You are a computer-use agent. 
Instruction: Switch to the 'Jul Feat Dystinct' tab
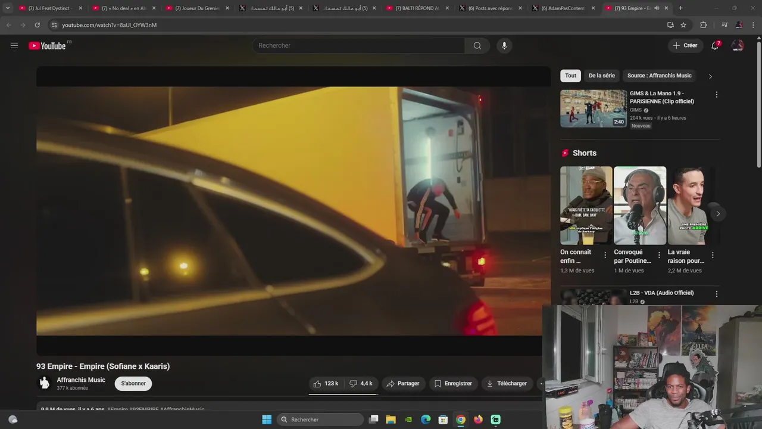(51, 8)
